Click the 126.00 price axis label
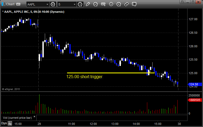Viewport: 203px width, 127px height. click(193, 46)
